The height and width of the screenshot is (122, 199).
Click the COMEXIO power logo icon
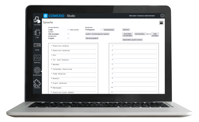click(x=45, y=16)
